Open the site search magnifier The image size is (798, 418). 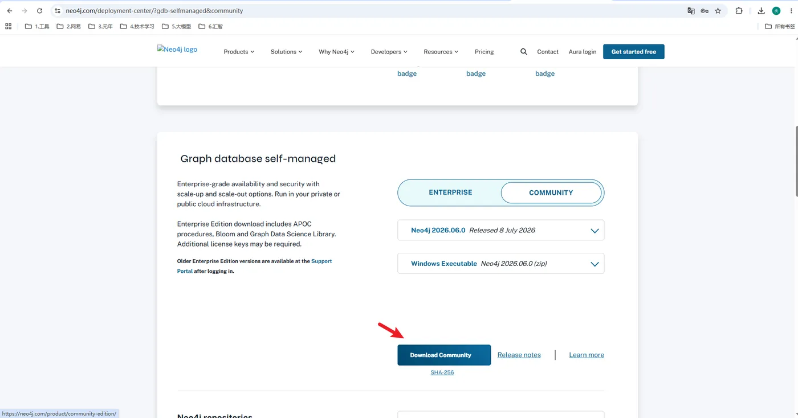[x=524, y=52]
